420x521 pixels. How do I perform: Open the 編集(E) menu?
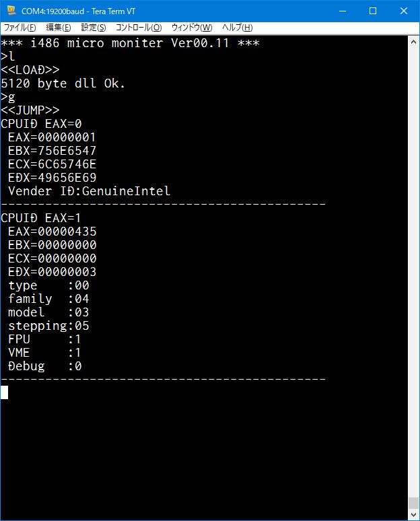(58, 28)
